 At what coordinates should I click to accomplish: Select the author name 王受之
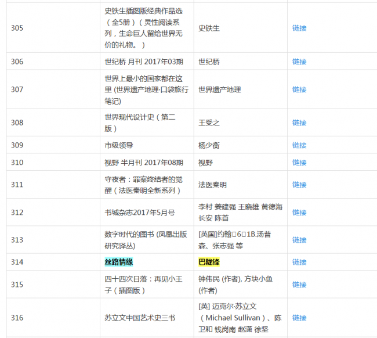[x=209, y=123]
